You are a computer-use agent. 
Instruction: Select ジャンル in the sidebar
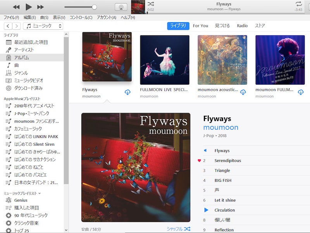(32, 73)
